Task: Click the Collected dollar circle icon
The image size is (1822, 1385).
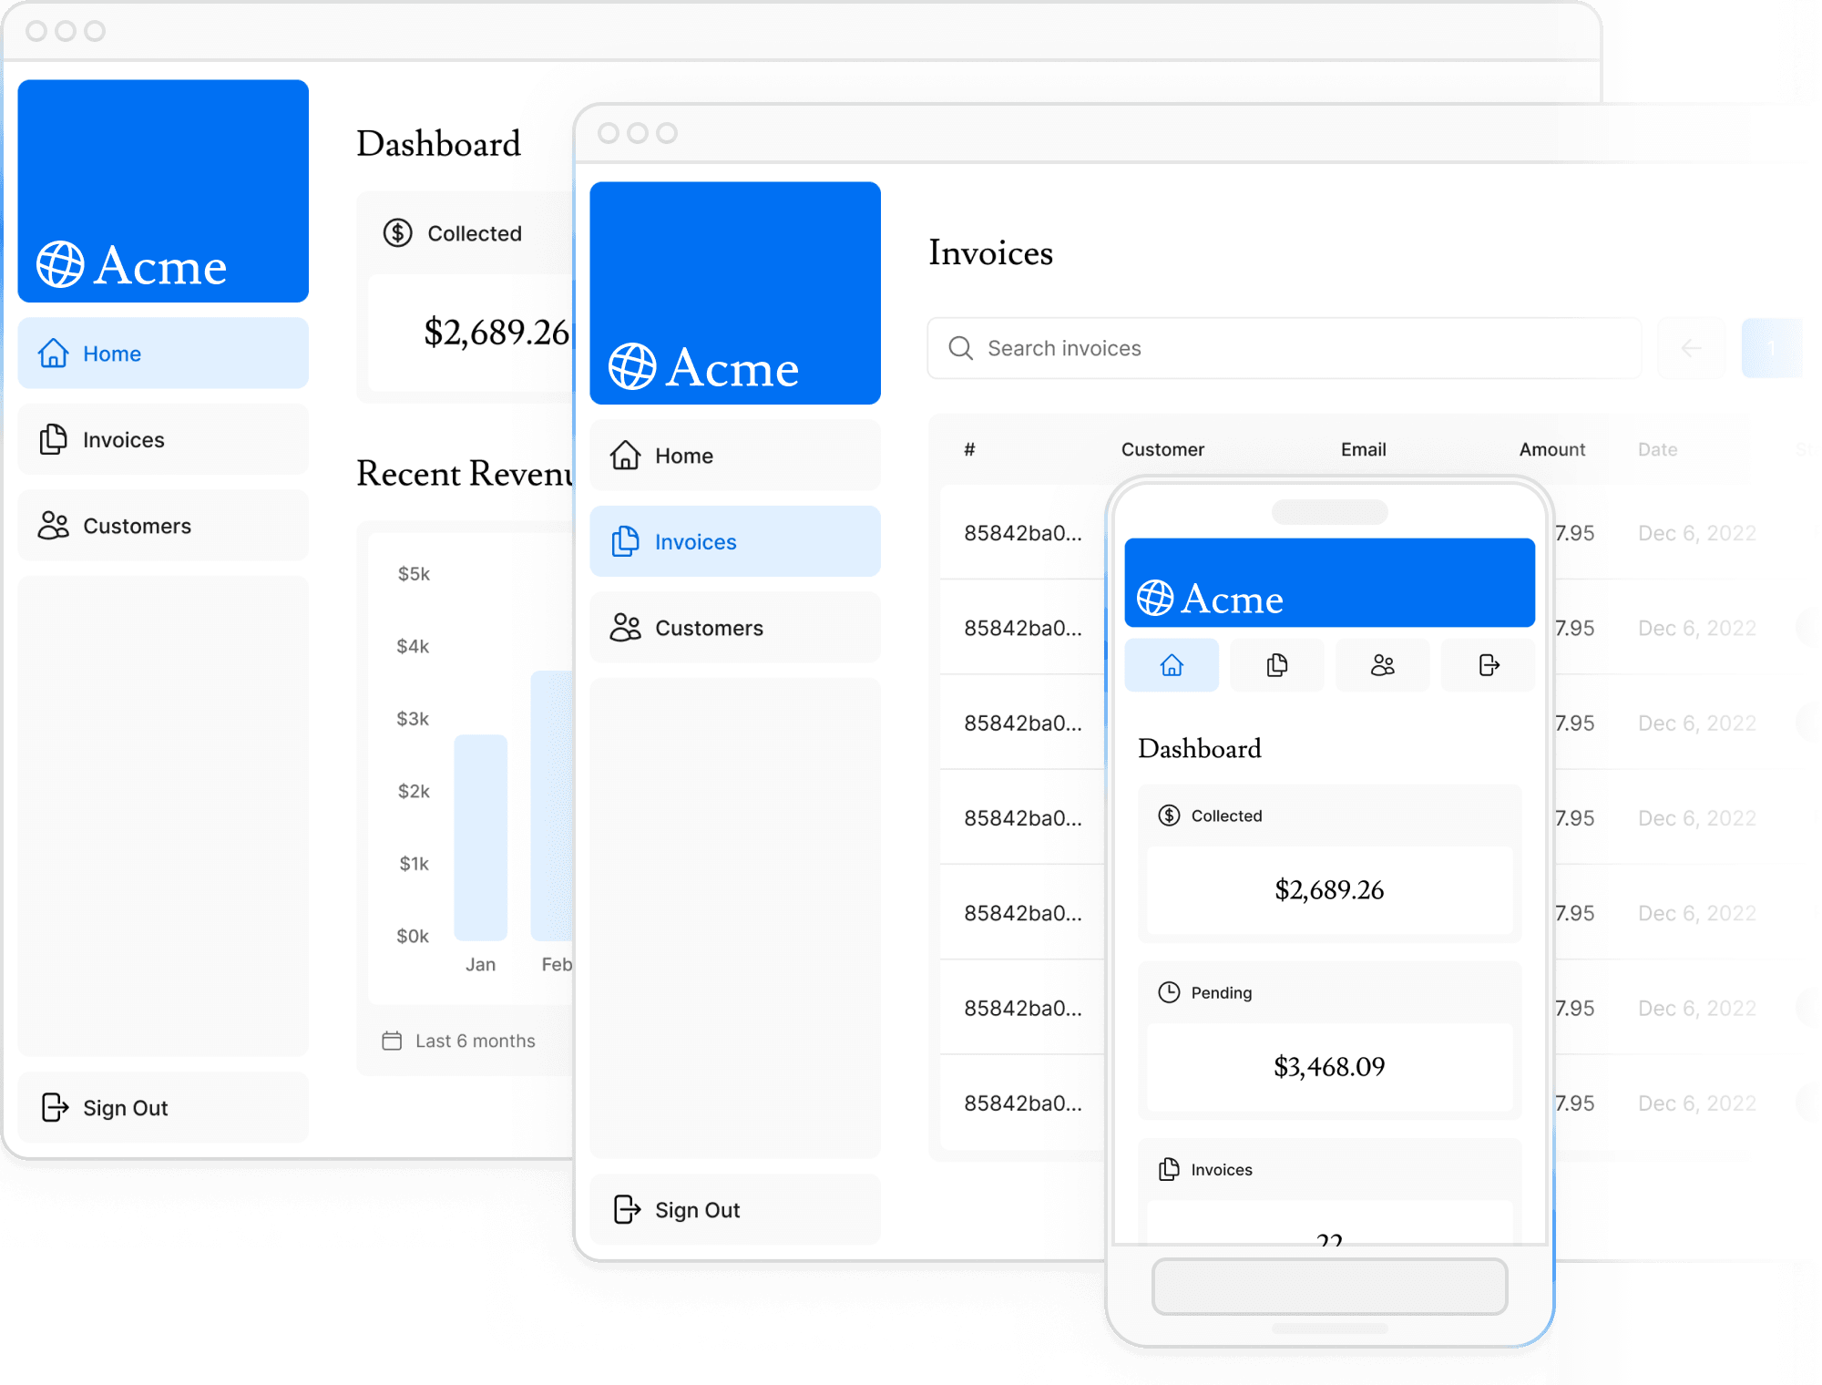Action: pos(397,234)
